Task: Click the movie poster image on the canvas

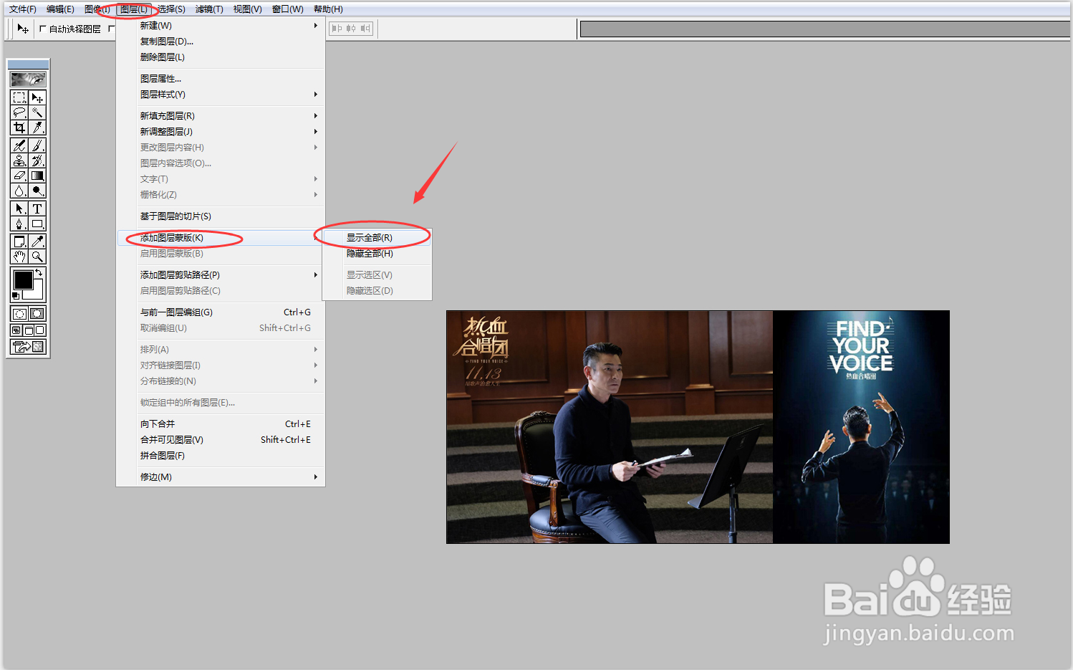Action: pos(698,427)
